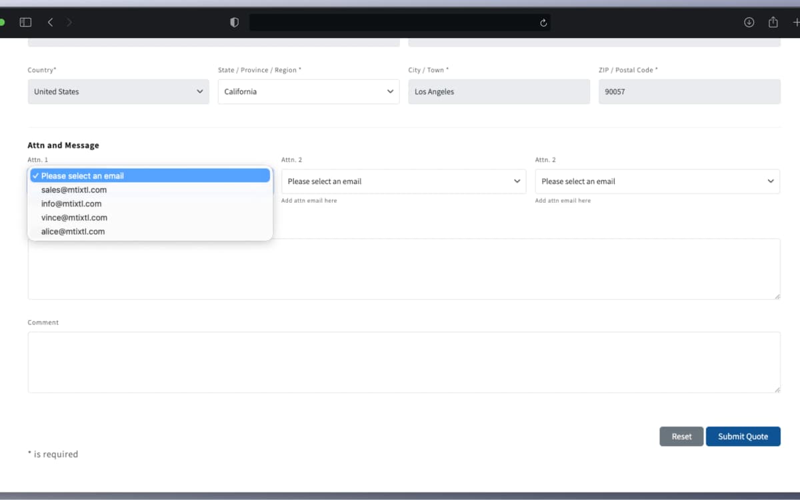Open the Share icon in toolbar
This screenshot has width=800, height=500.
click(773, 22)
